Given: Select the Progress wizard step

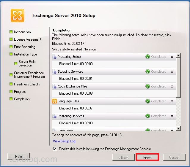Looking at the screenshot, I should point(20,92).
